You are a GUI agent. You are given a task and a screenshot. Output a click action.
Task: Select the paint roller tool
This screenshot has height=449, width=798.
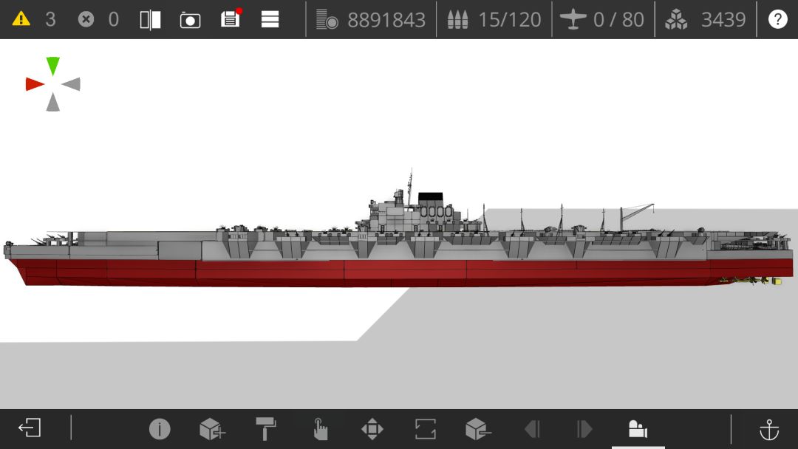(266, 428)
